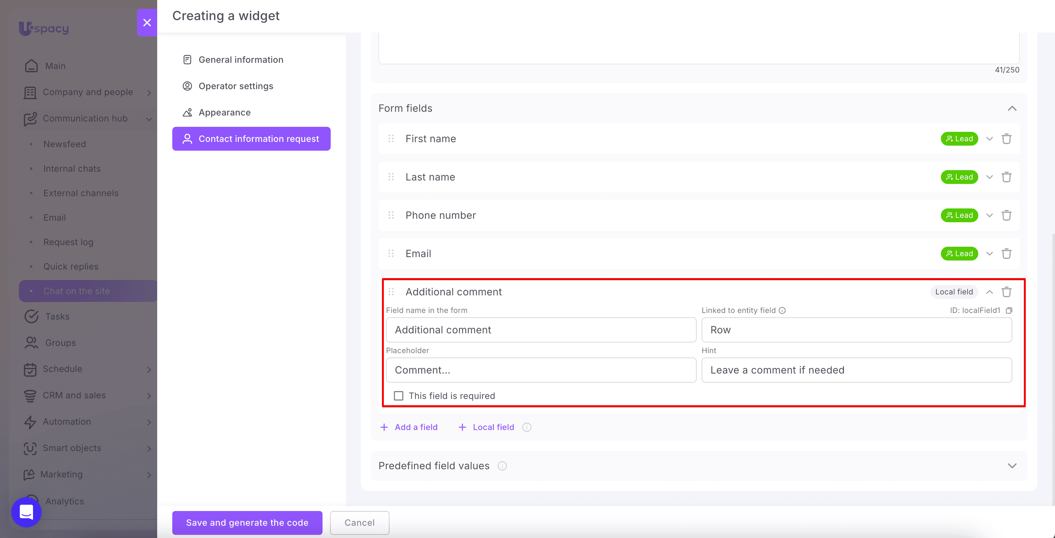Delete the Additional comment field
1055x538 pixels.
click(x=1006, y=292)
